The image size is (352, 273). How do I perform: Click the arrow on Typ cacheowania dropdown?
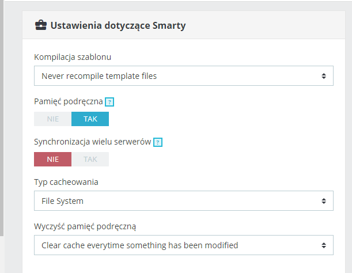click(324, 201)
